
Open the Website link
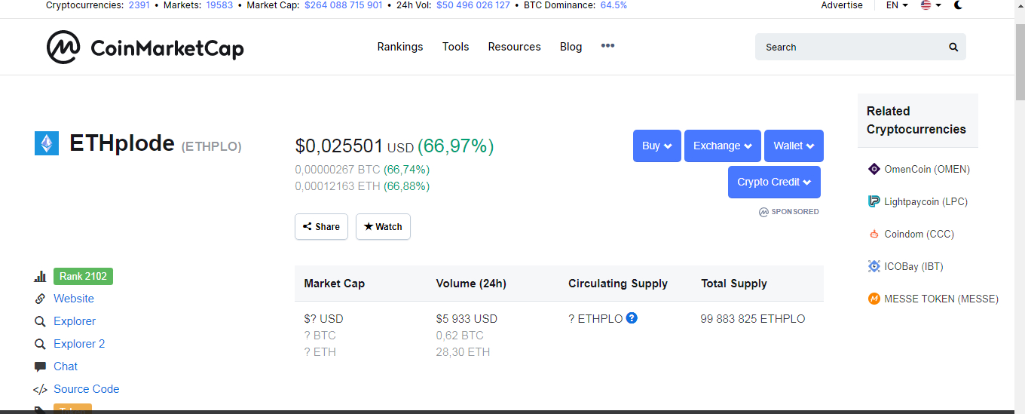click(74, 299)
